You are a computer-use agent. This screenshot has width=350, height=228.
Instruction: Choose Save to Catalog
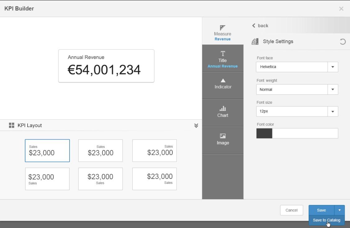point(326,220)
